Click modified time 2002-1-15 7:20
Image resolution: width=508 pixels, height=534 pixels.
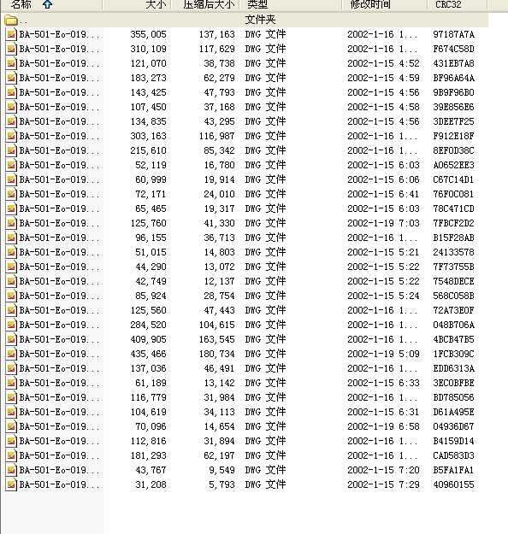(383, 470)
